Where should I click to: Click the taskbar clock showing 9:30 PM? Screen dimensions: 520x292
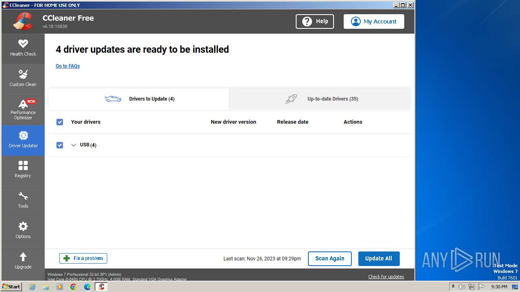click(499, 287)
